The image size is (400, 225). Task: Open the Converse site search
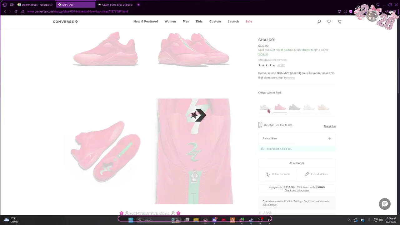pyautogui.click(x=319, y=22)
